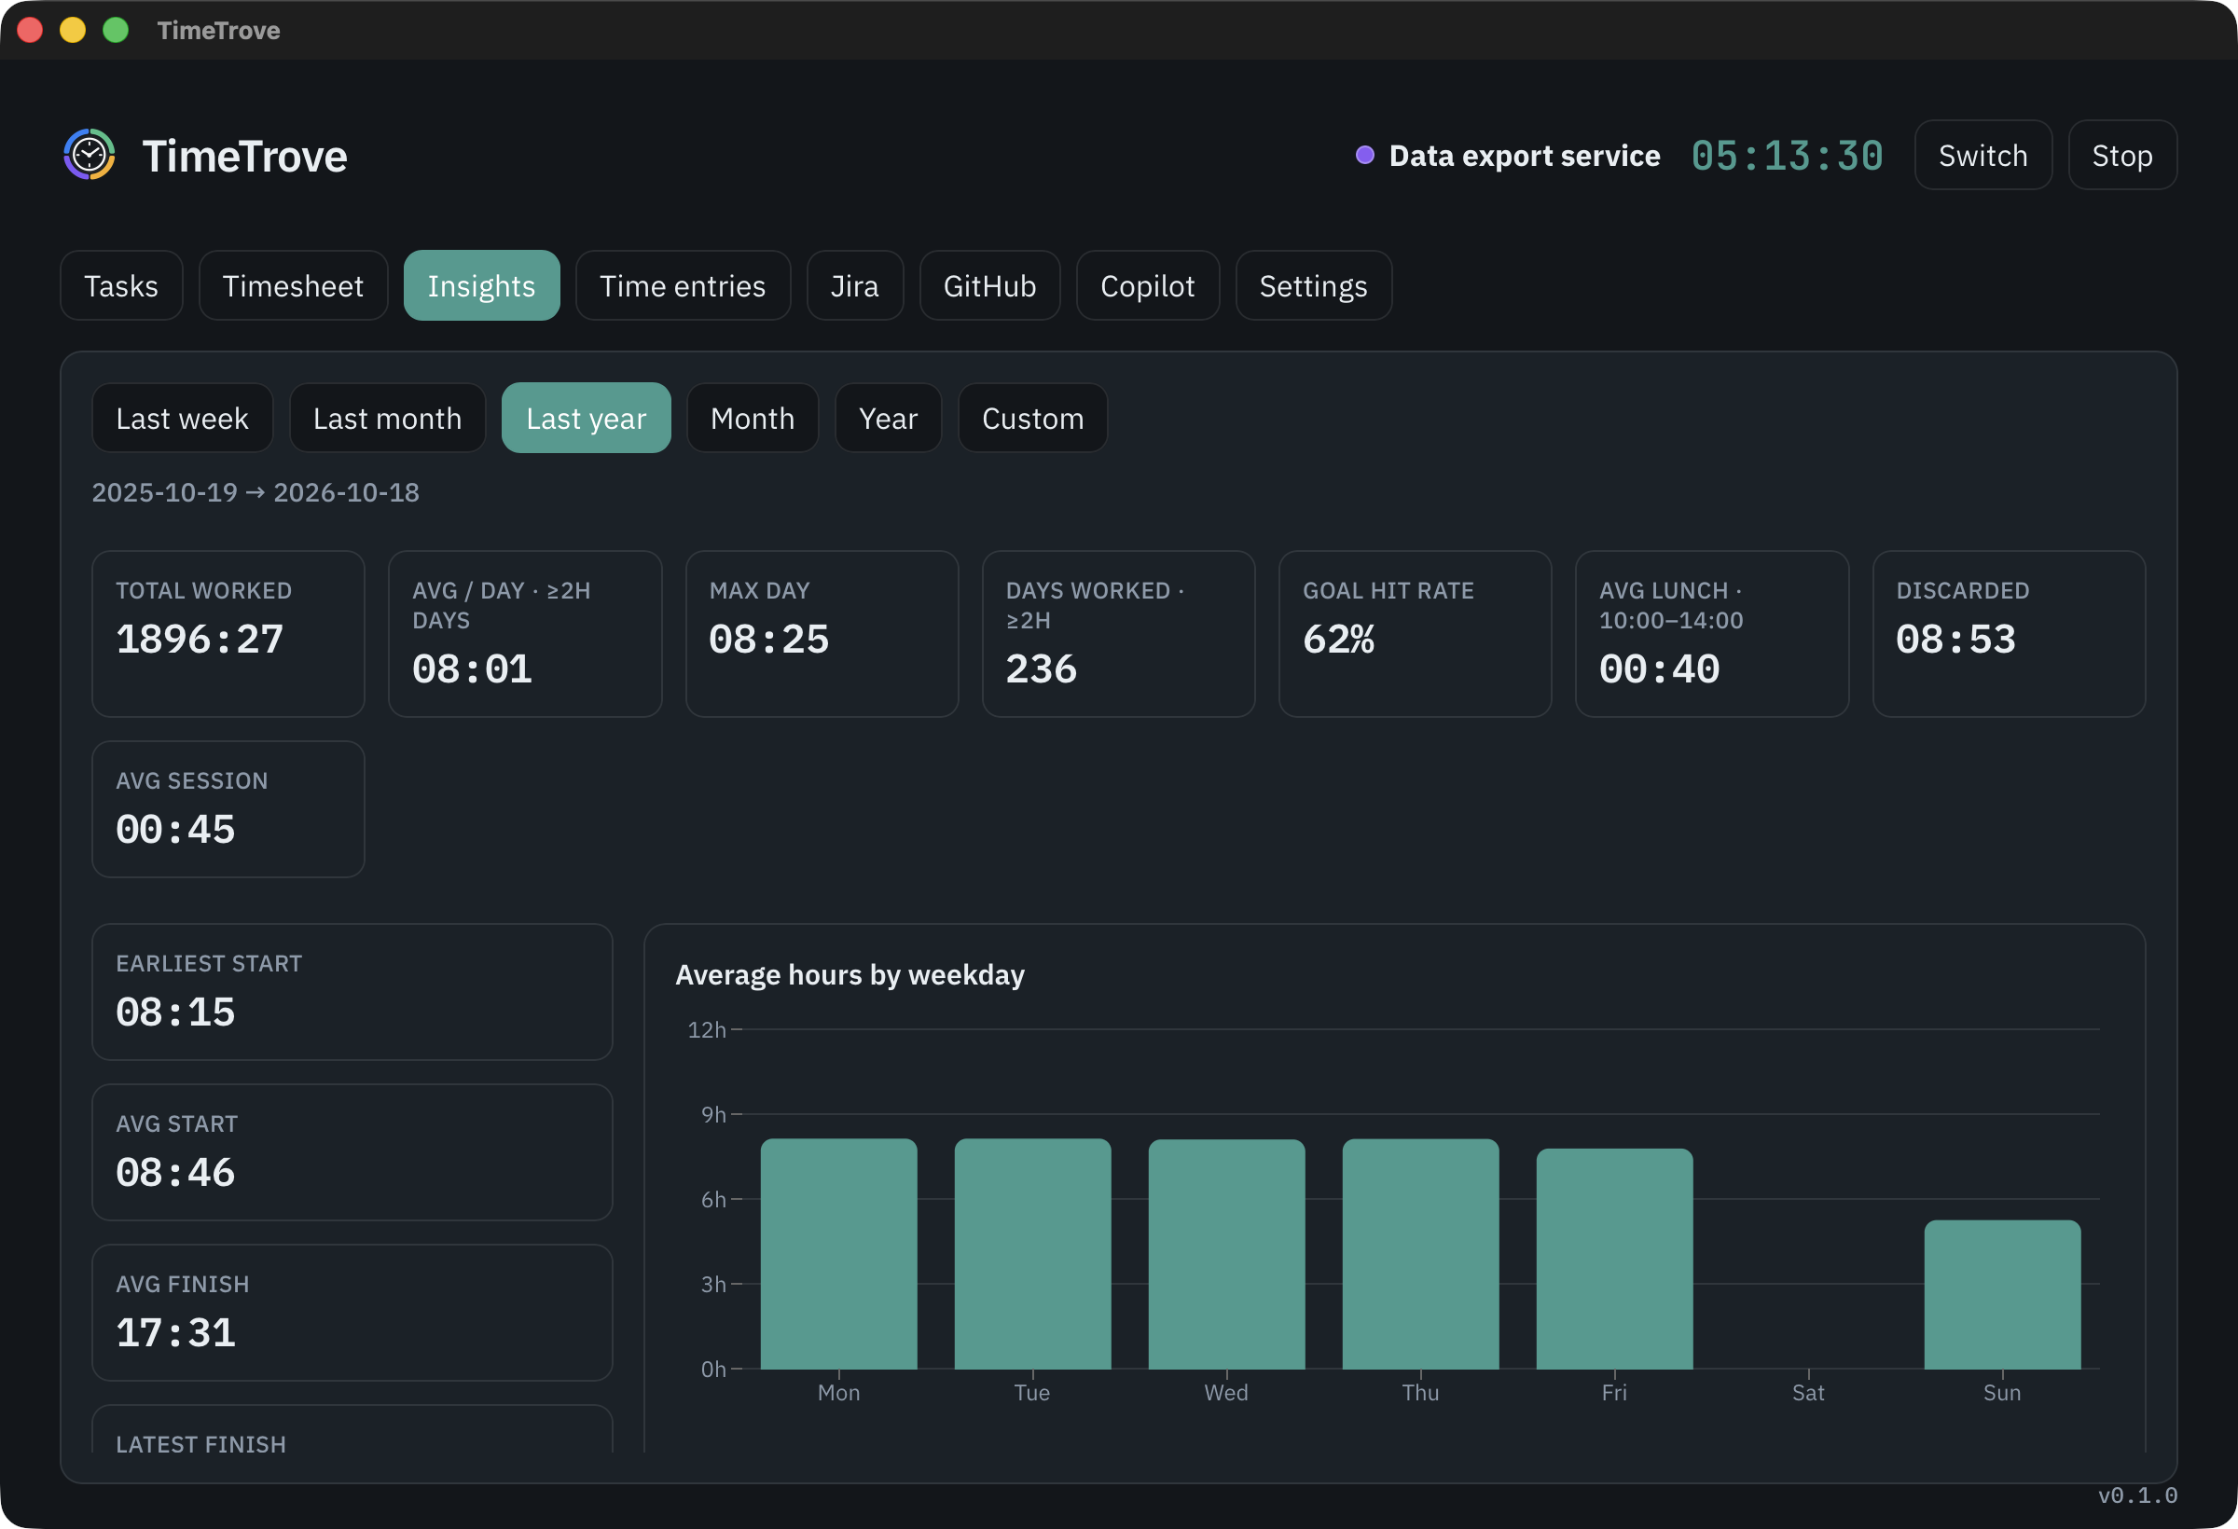Open the Jira tab
This screenshot has height=1529, width=2238.
pos(855,286)
